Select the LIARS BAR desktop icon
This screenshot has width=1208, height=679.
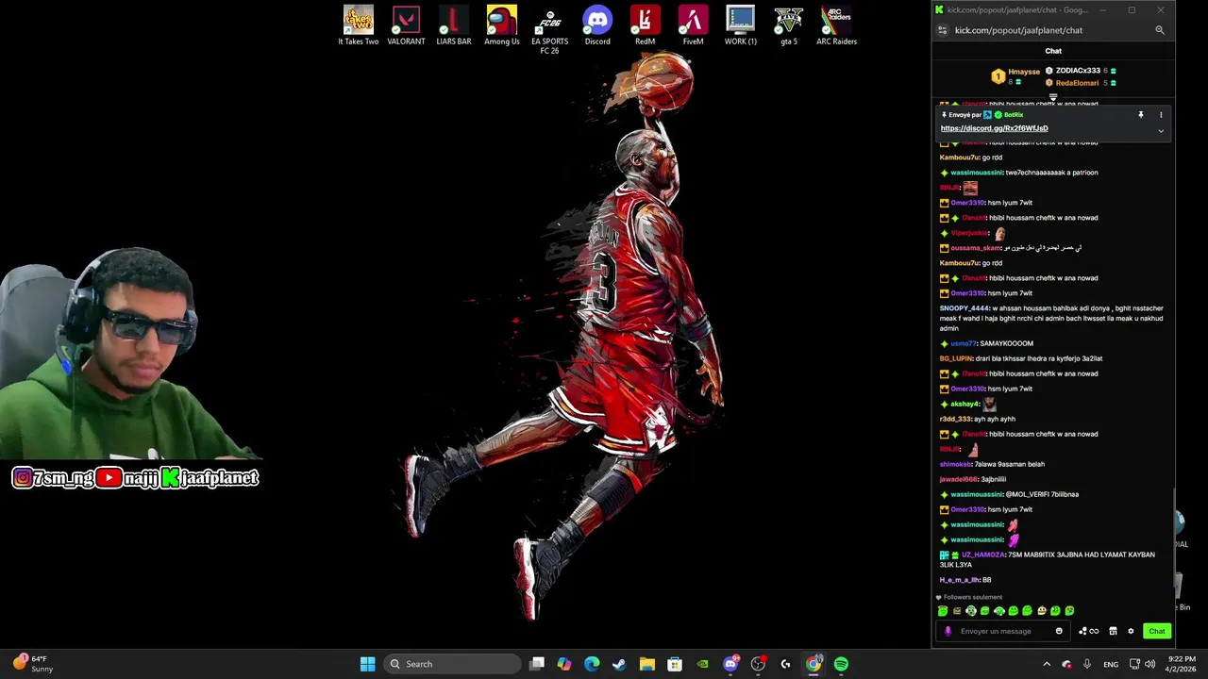click(x=454, y=25)
